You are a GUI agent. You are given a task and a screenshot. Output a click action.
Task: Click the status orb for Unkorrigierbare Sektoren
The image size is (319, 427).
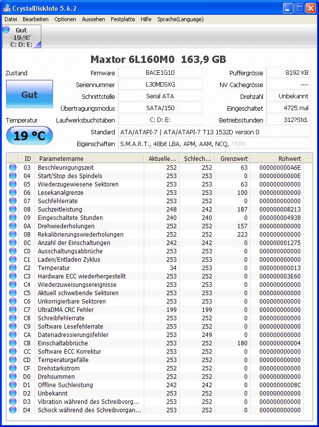point(13,301)
